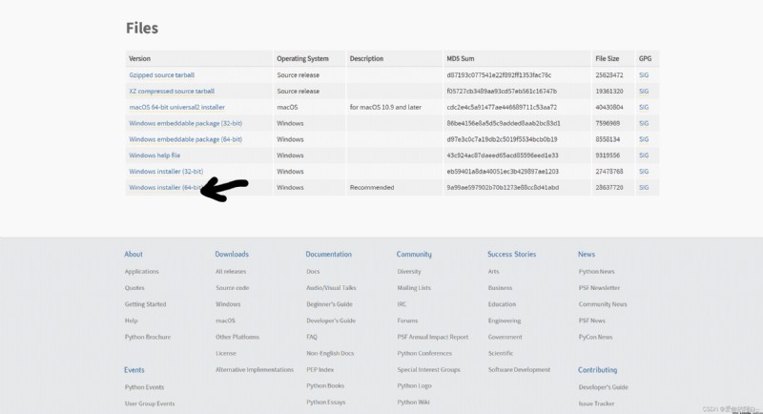Download the XZ compressed source tarball
763x414 pixels.
point(172,91)
